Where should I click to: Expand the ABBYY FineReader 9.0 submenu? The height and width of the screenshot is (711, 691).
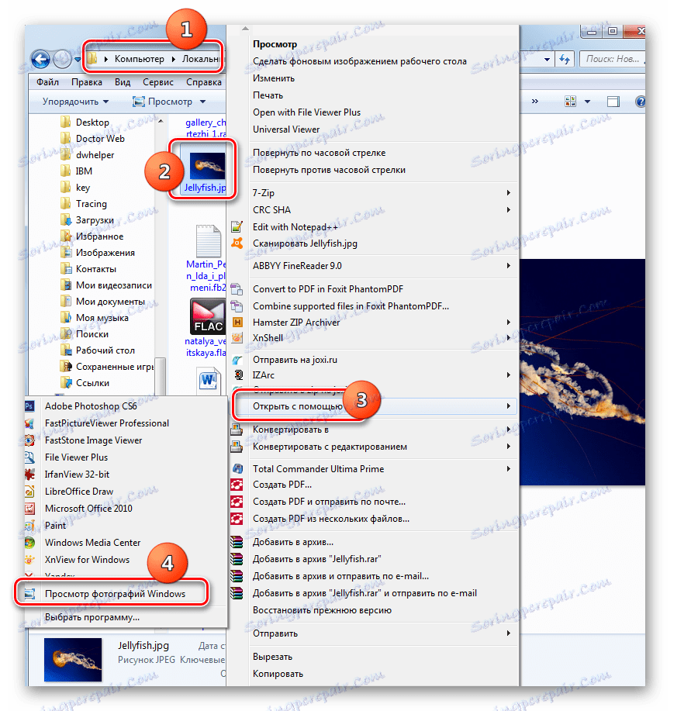508,266
